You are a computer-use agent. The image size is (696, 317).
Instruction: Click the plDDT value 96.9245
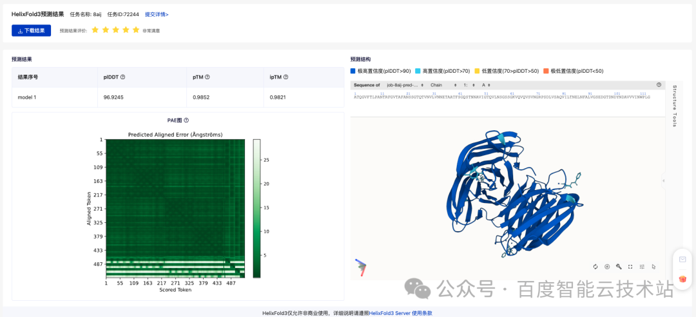tap(114, 97)
